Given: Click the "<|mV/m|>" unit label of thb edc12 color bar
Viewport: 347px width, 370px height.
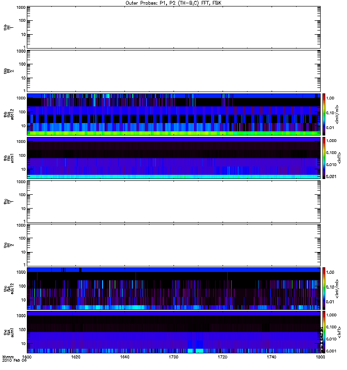Looking at the screenshot, I should click(337, 114).
